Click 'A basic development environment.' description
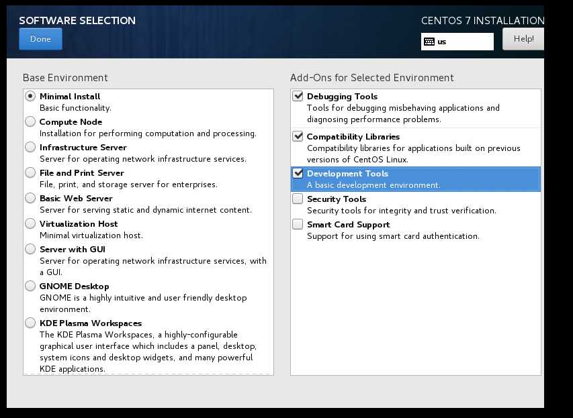573x418 pixels. (374, 185)
